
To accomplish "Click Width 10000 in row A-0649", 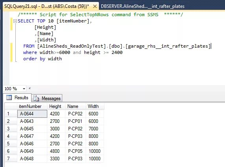I will point(95,151).
